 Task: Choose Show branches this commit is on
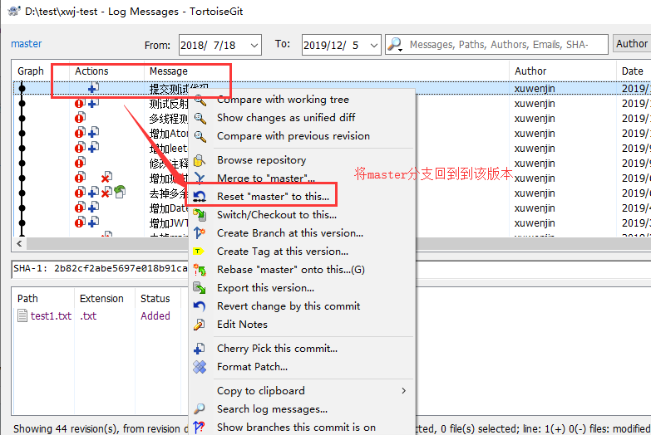coord(297,428)
